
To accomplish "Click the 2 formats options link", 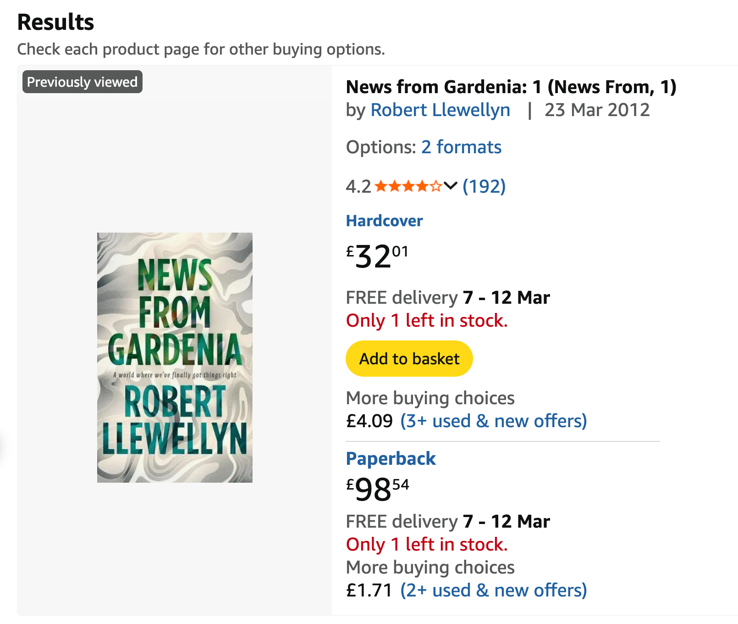I will pos(461,147).
